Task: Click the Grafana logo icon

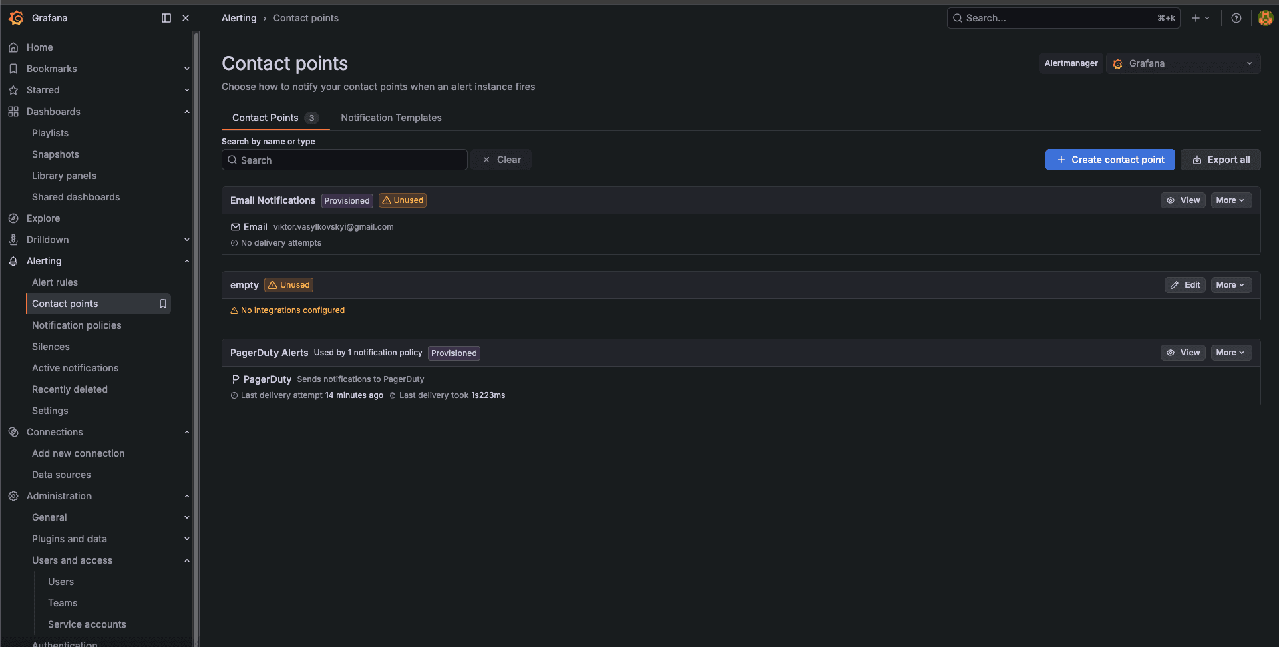Action: click(16, 18)
